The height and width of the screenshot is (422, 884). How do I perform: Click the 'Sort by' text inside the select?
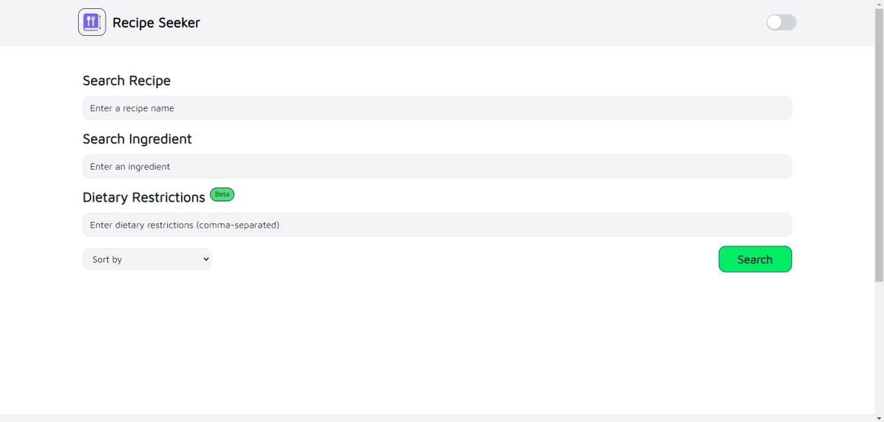point(107,259)
